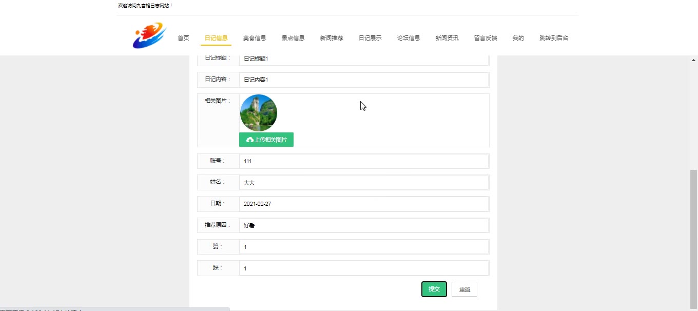
Task: Click 上传相关图片 upload button
Action: [x=266, y=140]
